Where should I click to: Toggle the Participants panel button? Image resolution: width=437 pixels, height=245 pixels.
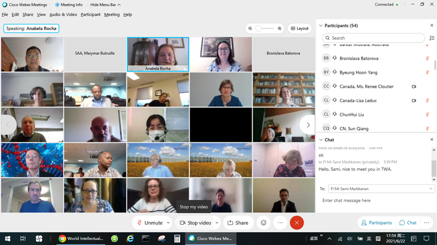coord(376,223)
